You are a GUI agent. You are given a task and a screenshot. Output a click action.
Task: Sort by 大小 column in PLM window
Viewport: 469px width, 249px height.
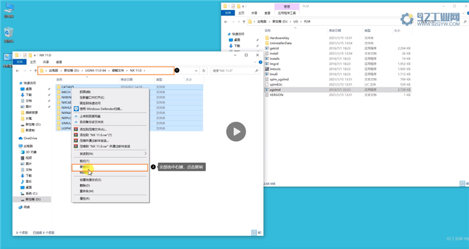(x=397, y=31)
